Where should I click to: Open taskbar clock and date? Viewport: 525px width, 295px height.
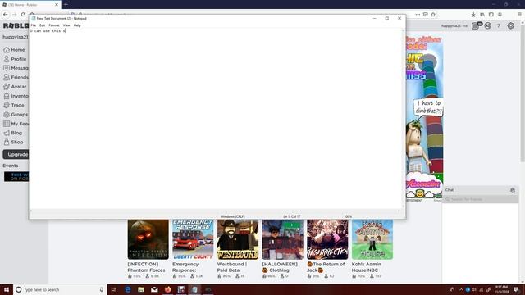[501, 289]
